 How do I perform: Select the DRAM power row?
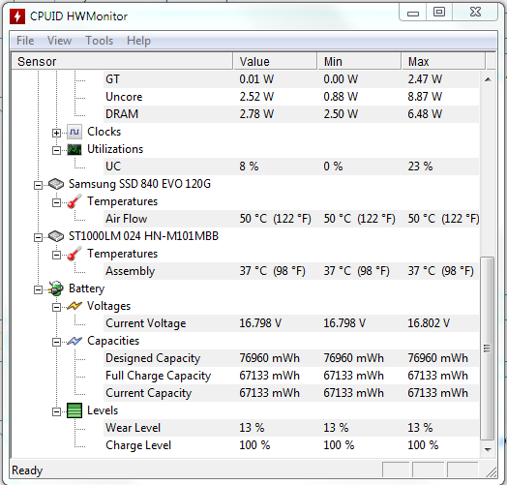click(291, 114)
